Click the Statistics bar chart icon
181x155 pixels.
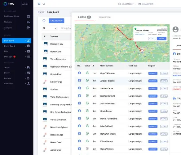(x=29, y=22)
